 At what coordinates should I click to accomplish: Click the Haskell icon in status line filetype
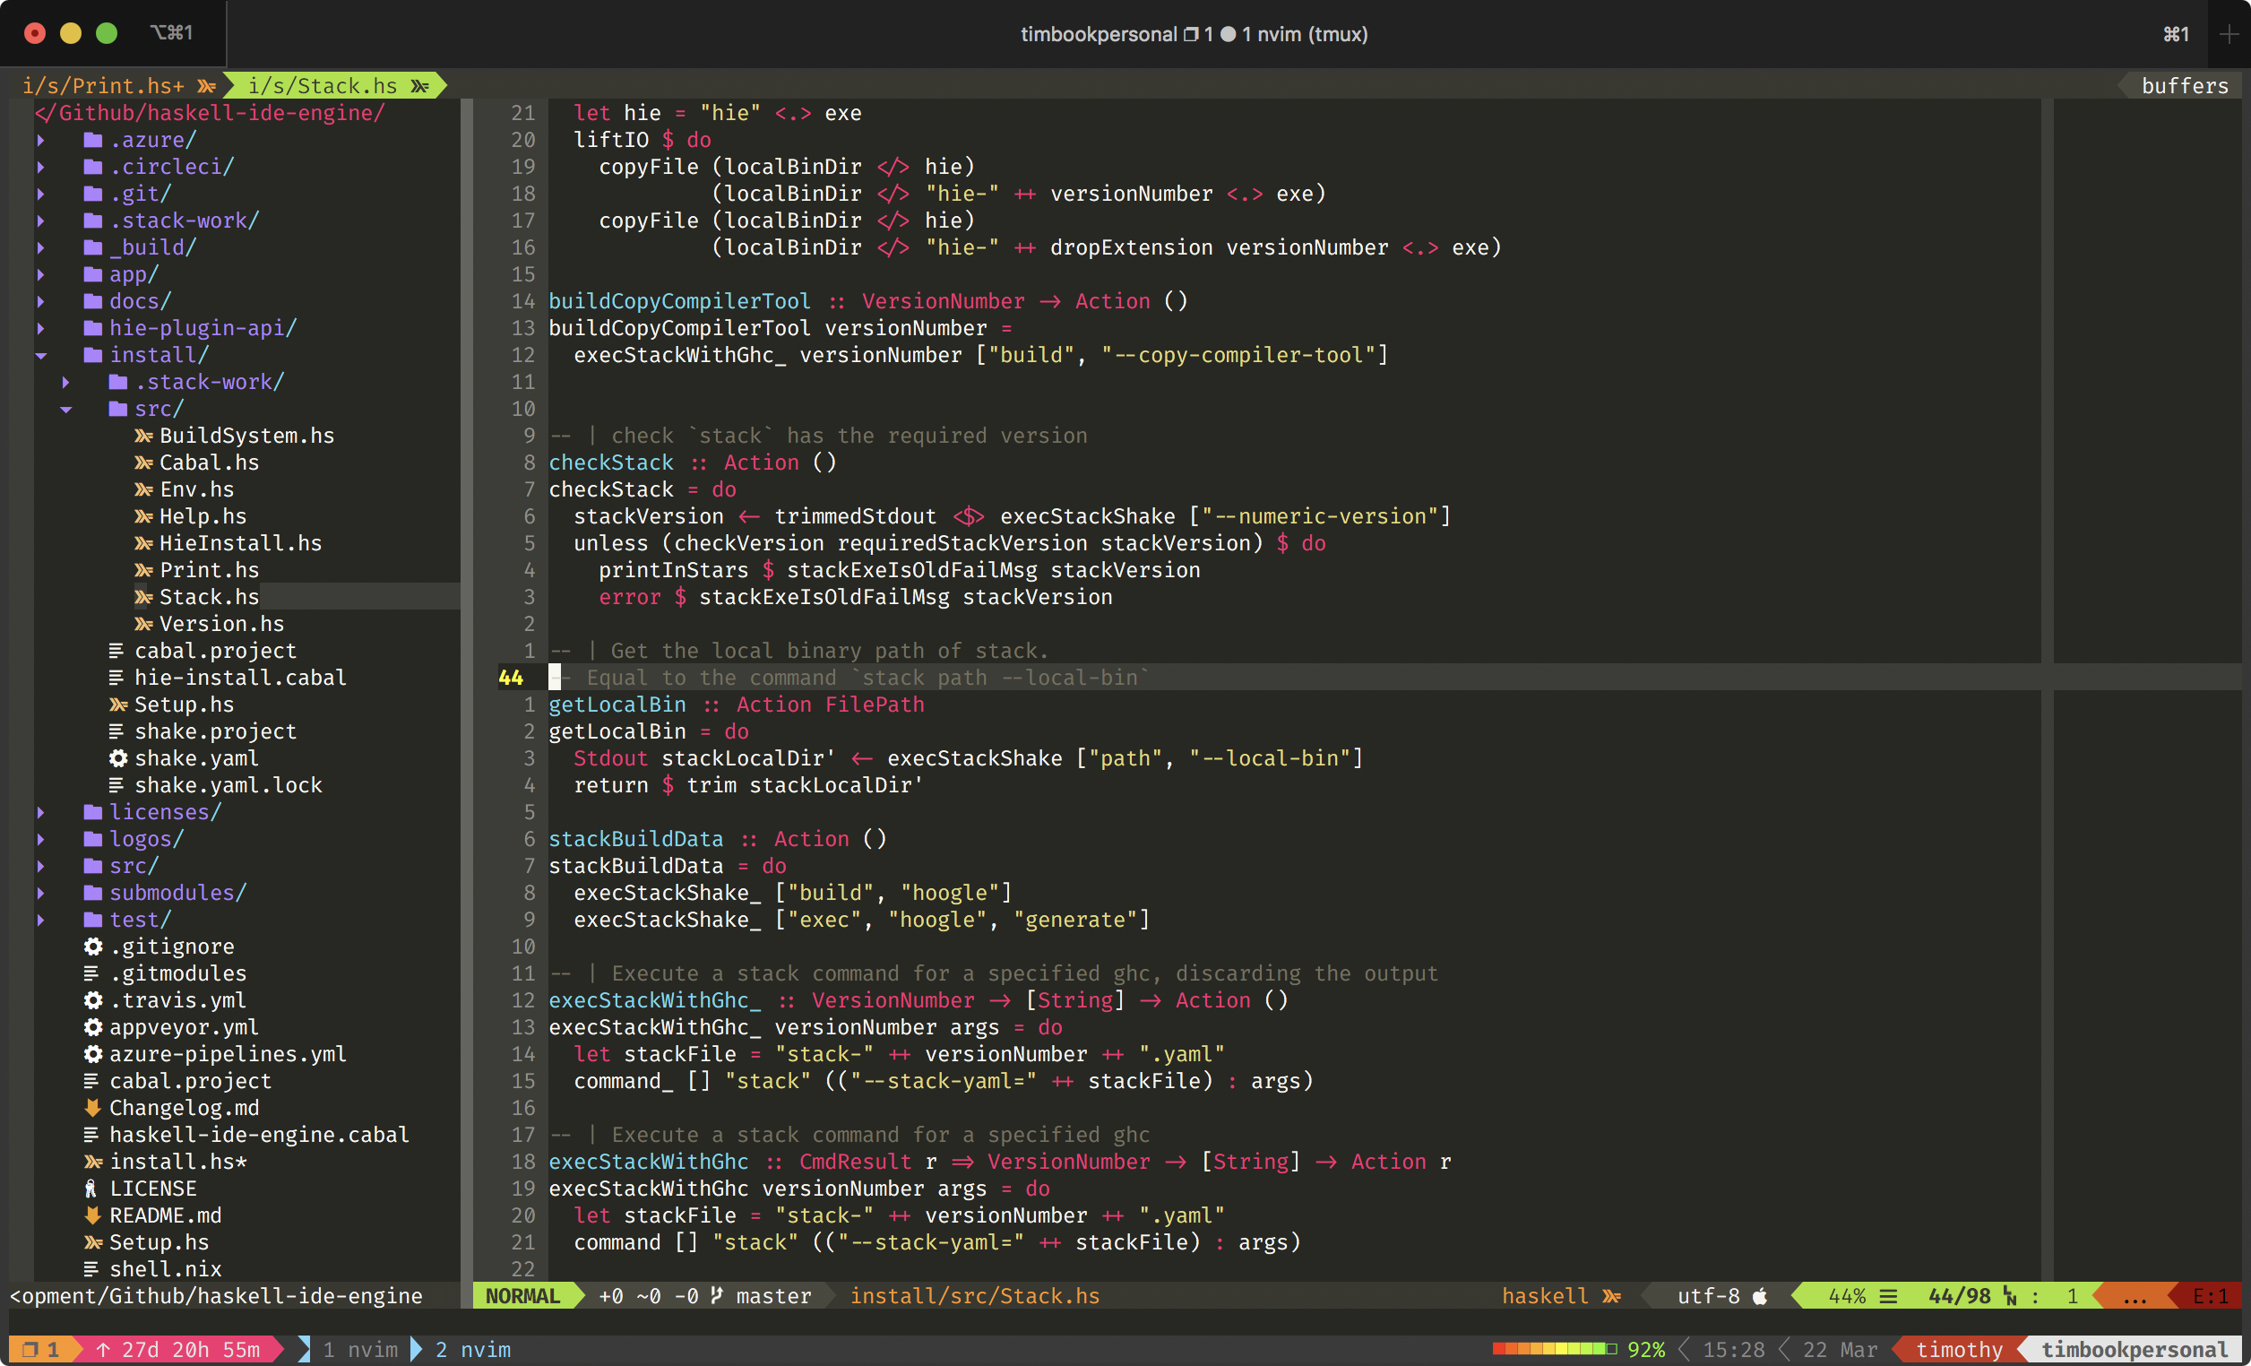[x=1612, y=1296]
